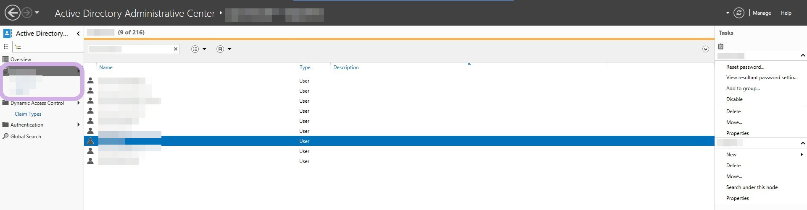Clear the filter with the X button

(x=176, y=49)
